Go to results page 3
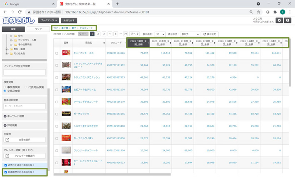 [104, 34]
